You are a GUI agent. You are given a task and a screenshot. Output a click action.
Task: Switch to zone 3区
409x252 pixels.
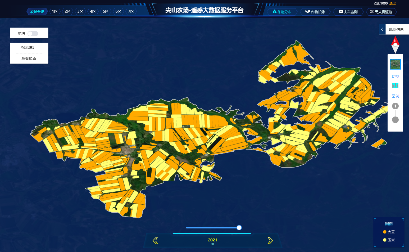80,11
